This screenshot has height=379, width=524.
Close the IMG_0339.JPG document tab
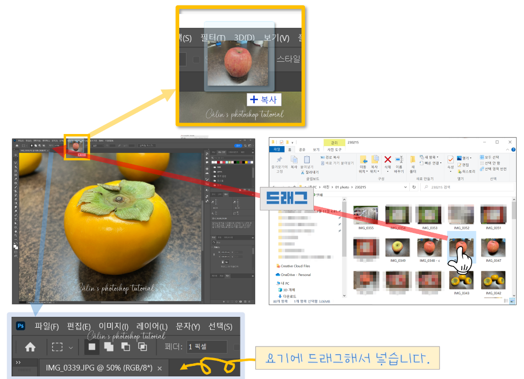[x=160, y=369]
